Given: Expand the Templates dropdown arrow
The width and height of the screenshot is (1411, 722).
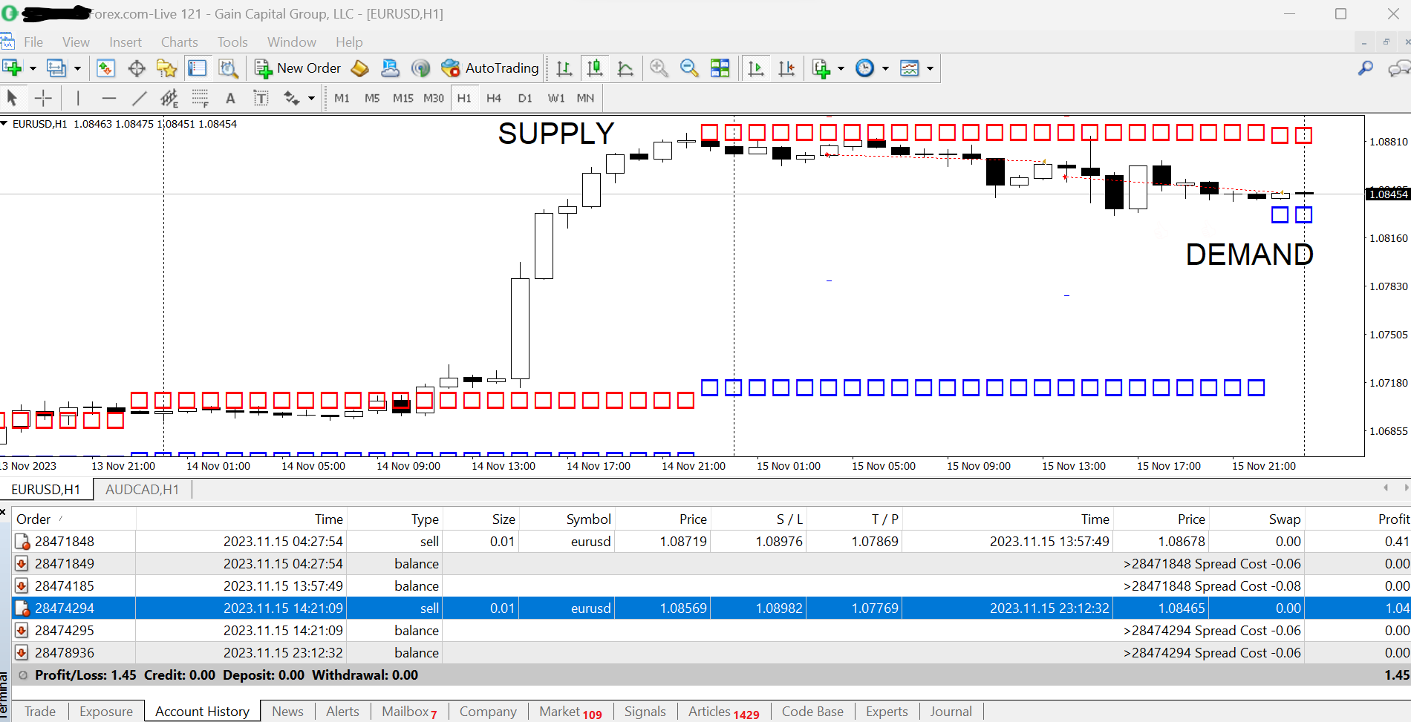Looking at the screenshot, I should pos(930,68).
